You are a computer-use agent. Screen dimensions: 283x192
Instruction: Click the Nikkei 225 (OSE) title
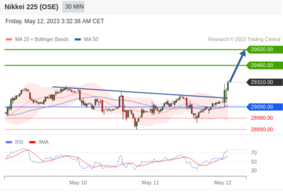[x=31, y=7]
